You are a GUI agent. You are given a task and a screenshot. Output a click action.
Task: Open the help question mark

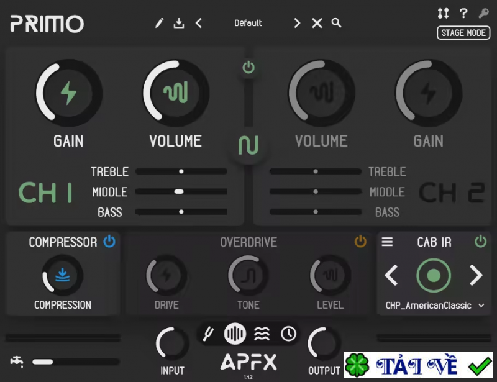(x=463, y=13)
